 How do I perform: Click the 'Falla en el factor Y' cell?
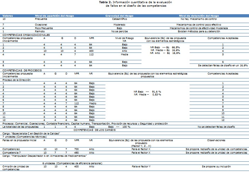pos(141,166)
